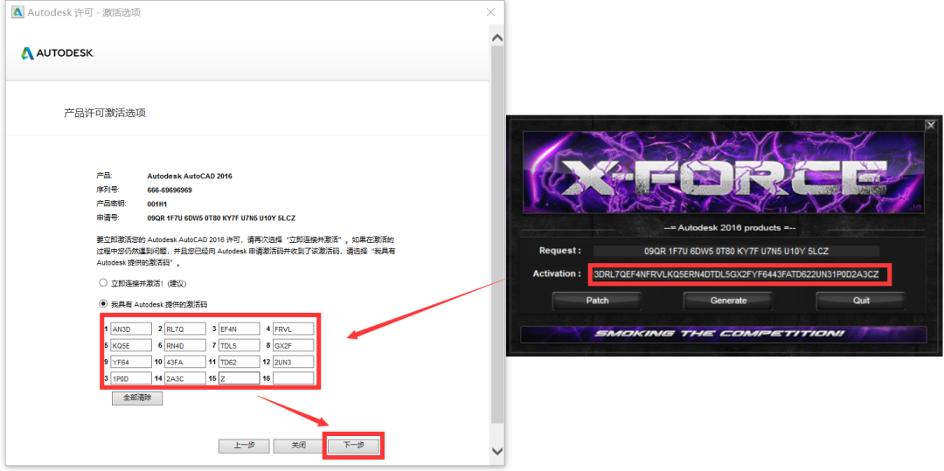Click activation code field 9 containing YF64
This screenshot has width=944, height=471.
click(130, 362)
